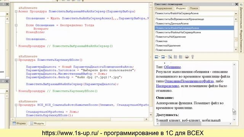Click the 'Оповещение.' code line

(36, 39)
